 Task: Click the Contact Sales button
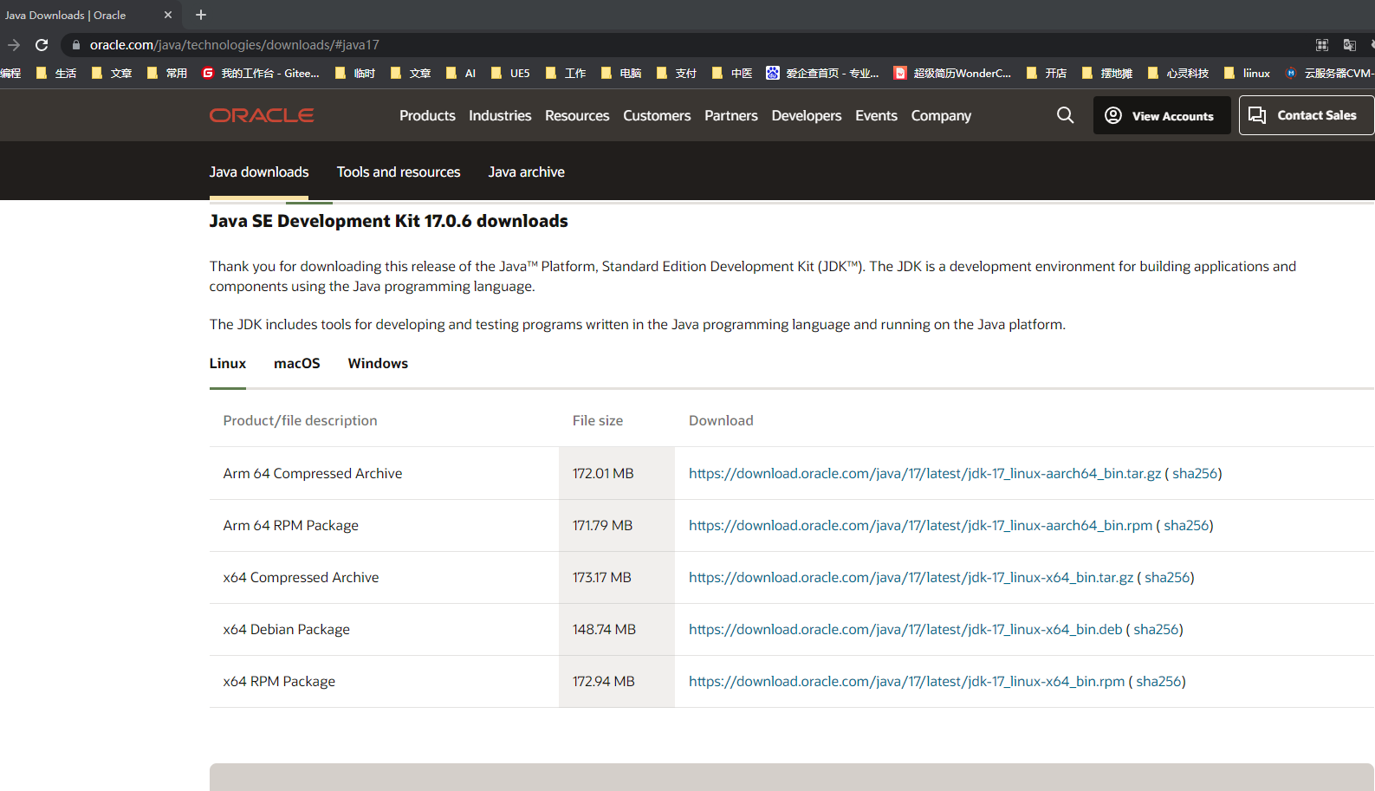[1307, 115]
